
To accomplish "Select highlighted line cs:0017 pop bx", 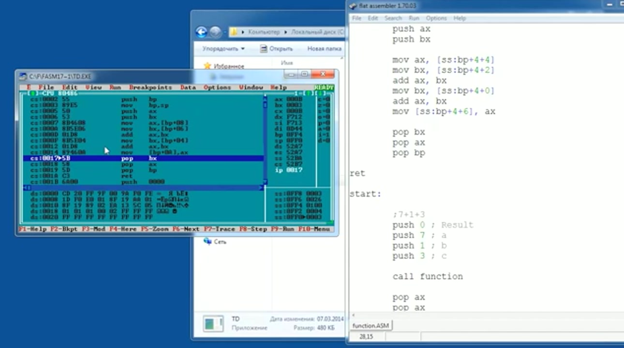I will click(x=143, y=158).
